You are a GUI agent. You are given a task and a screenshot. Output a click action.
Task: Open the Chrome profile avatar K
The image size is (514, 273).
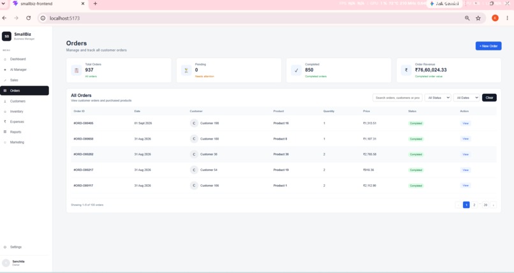click(495, 18)
